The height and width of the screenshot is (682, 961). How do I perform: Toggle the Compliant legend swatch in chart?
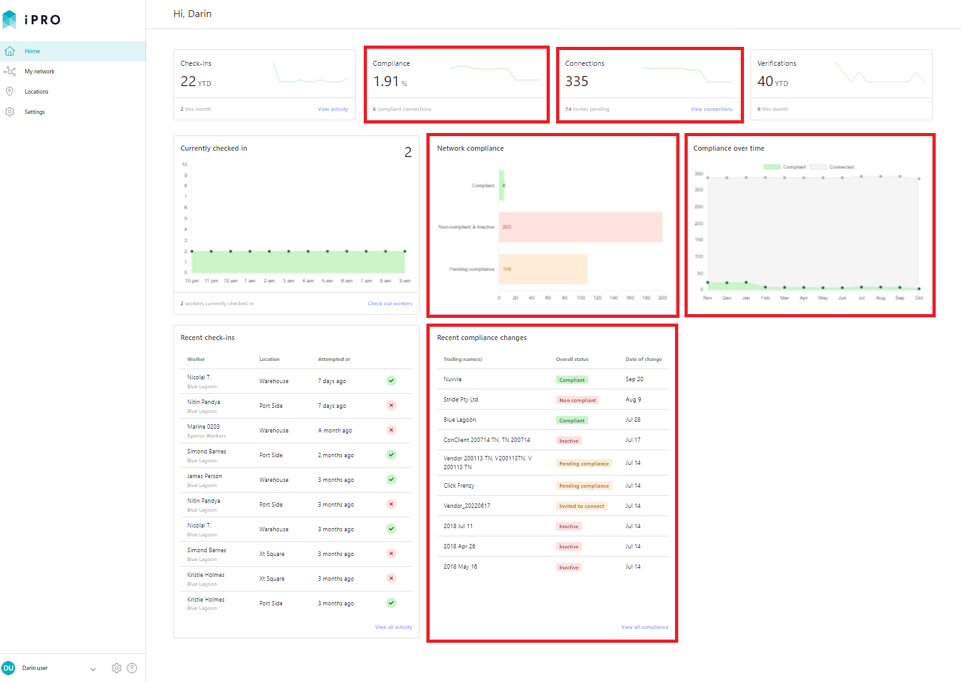tap(772, 167)
